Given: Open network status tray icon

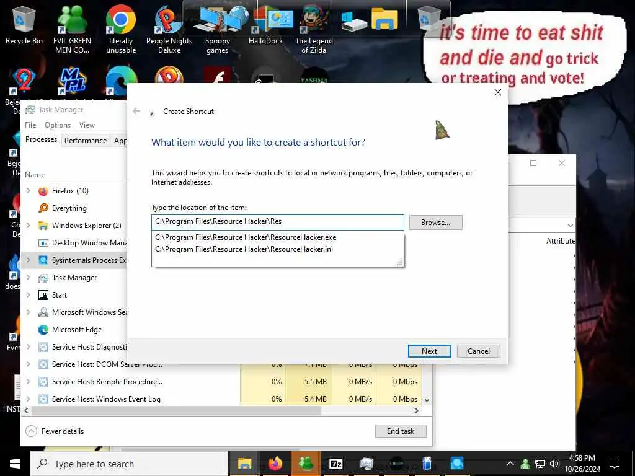Looking at the screenshot, I should [x=540, y=464].
